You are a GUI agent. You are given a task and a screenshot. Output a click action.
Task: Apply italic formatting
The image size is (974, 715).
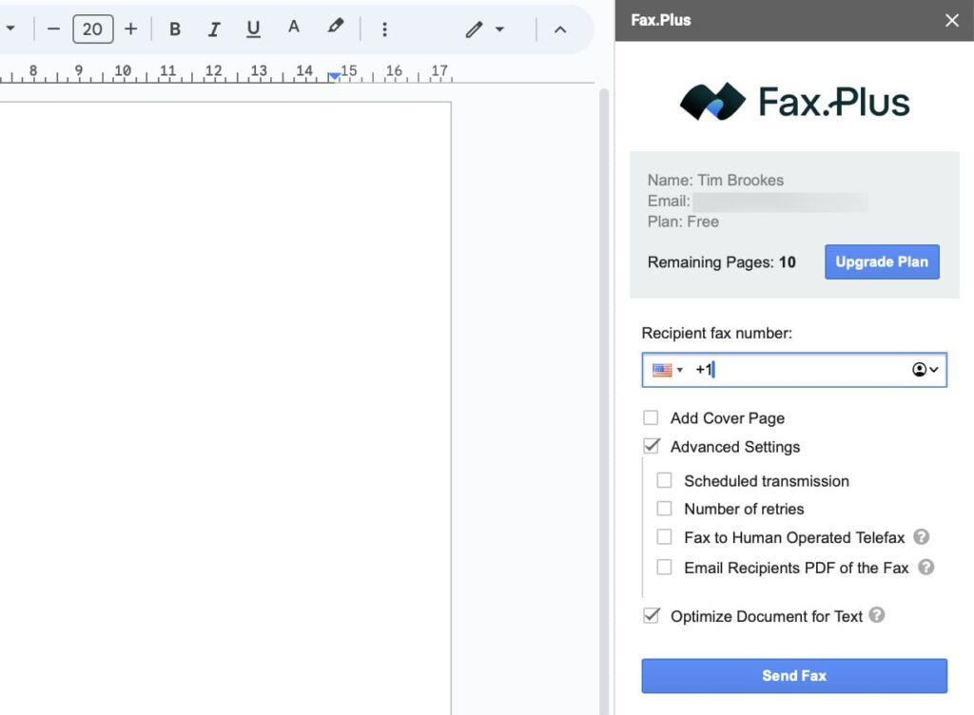pyautogui.click(x=214, y=29)
